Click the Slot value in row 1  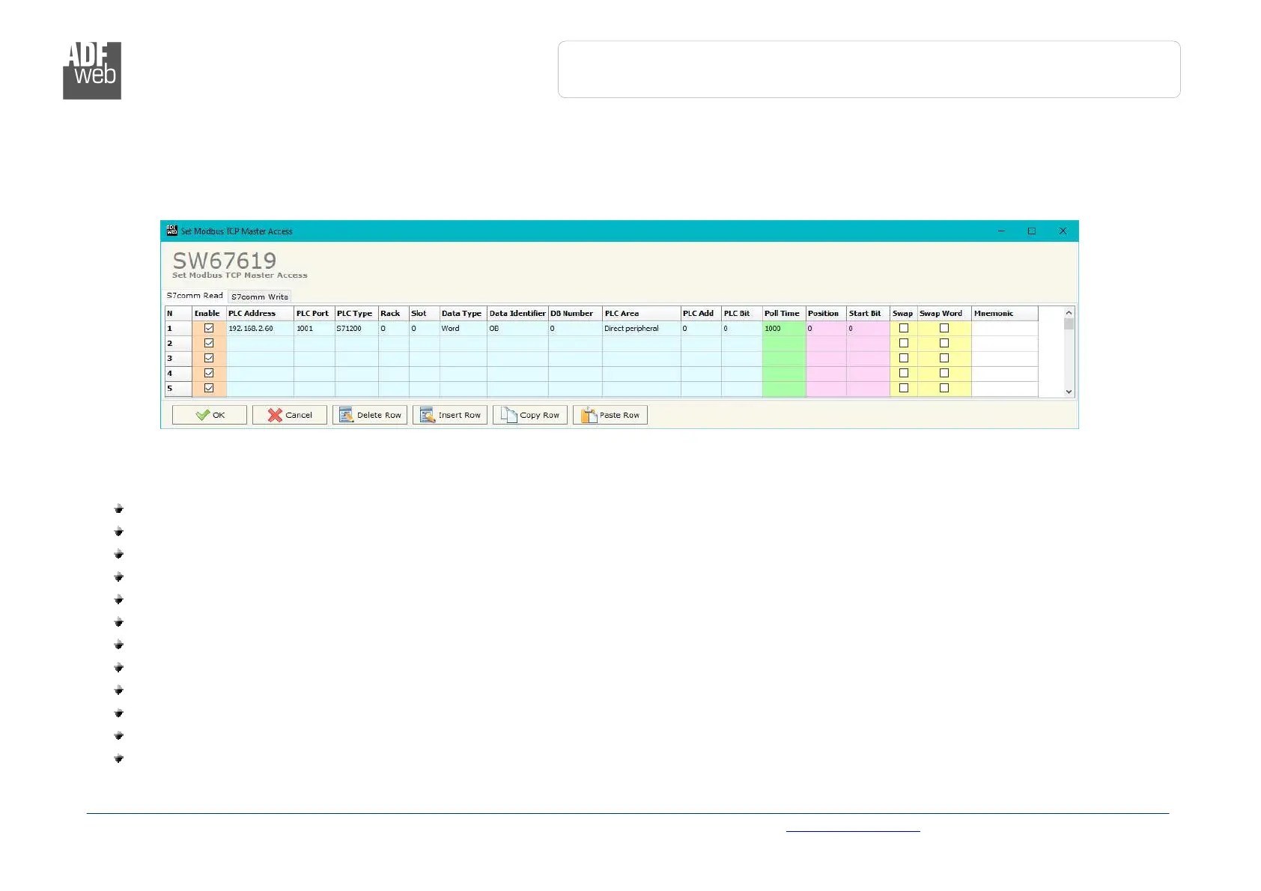coord(425,329)
